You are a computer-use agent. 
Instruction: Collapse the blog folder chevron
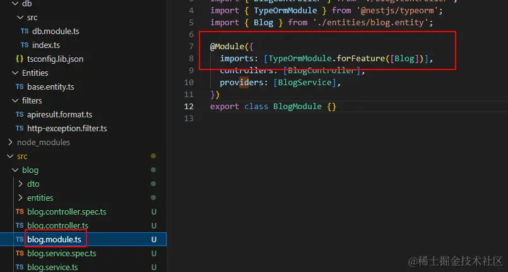pos(15,170)
